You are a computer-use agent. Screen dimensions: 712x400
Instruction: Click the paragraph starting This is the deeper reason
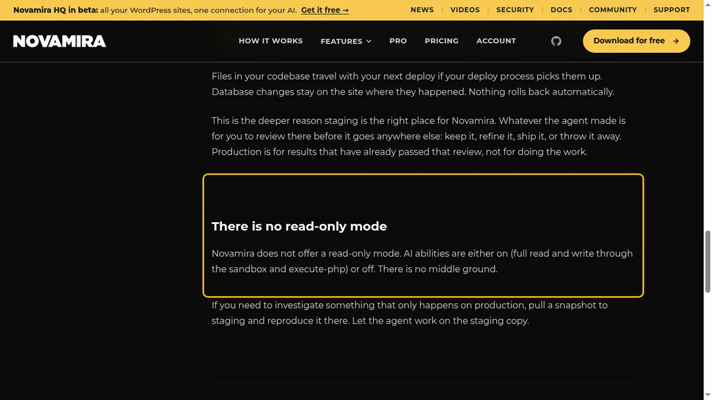tap(418, 136)
